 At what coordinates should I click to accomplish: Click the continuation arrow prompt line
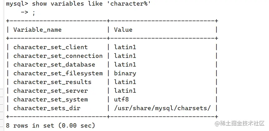pyautogui.click(x=28, y=12)
